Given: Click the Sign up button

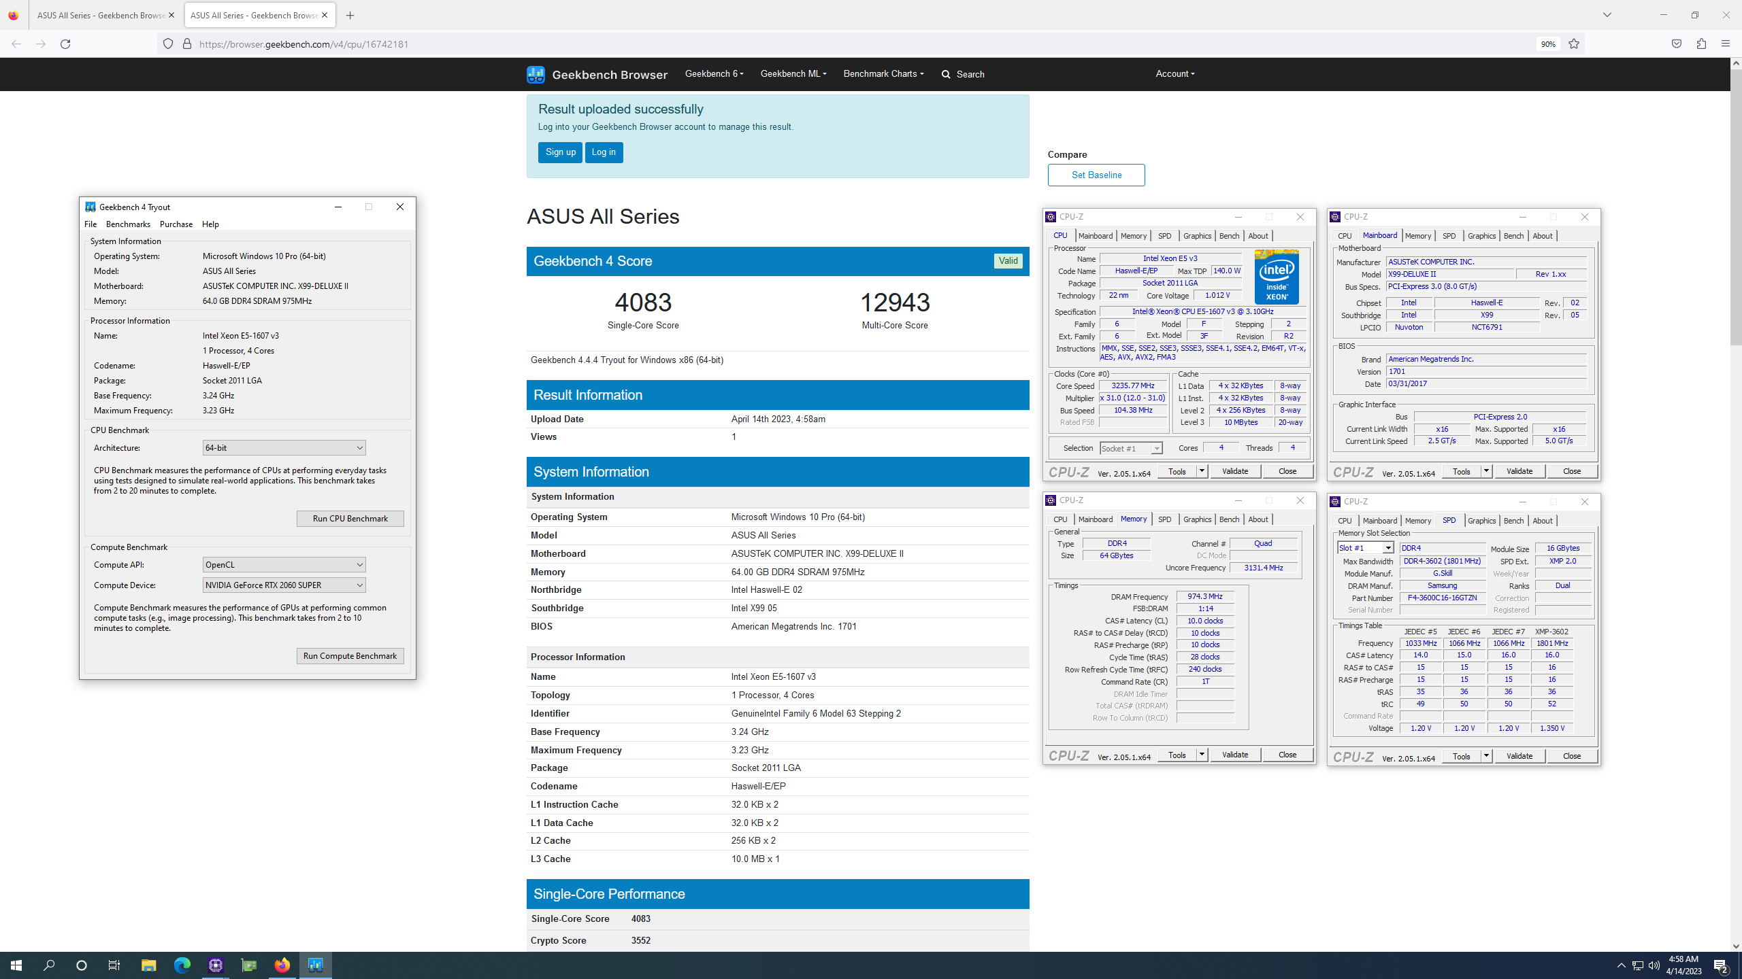Looking at the screenshot, I should 560,152.
